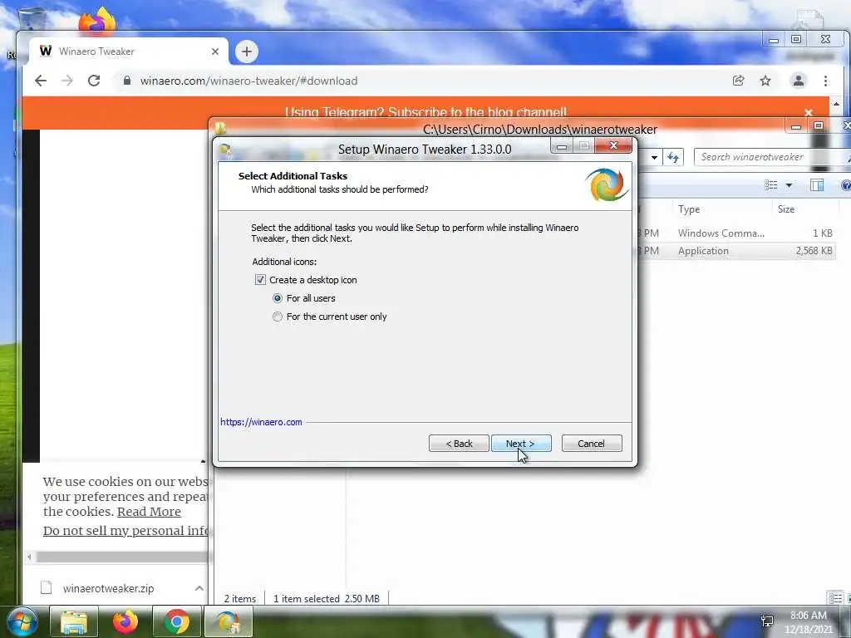
Task: Sort Explorer files by Type column
Action: coord(722,209)
